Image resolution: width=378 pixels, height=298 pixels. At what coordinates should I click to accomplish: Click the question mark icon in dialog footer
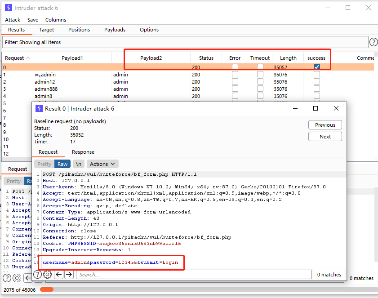(37, 274)
